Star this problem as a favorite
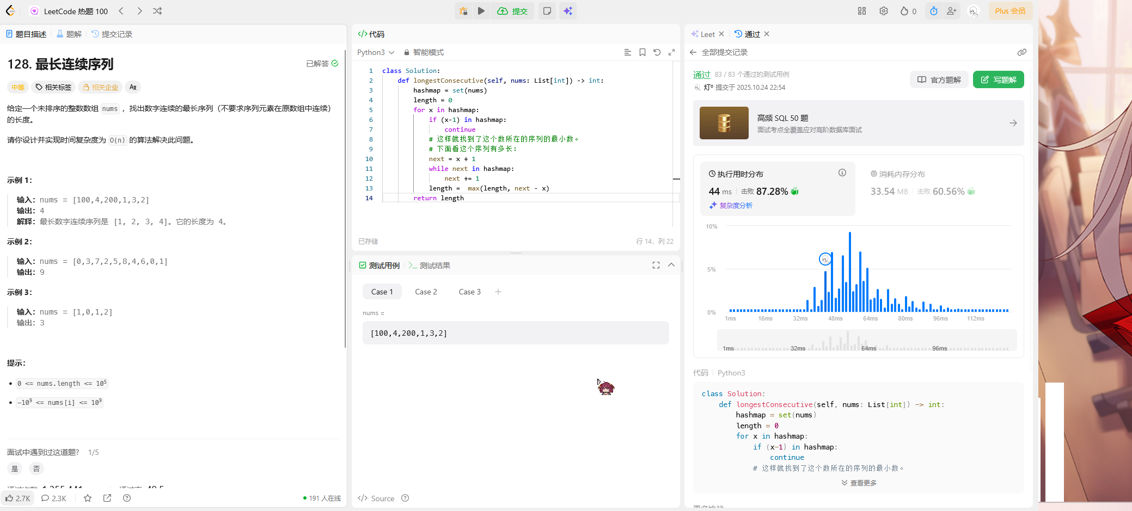 point(88,498)
